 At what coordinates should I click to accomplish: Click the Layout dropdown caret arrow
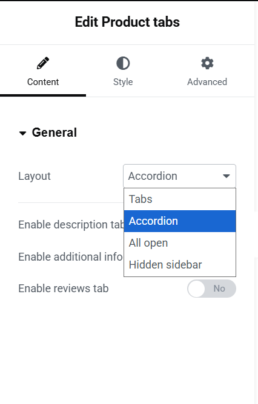[226, 176]
